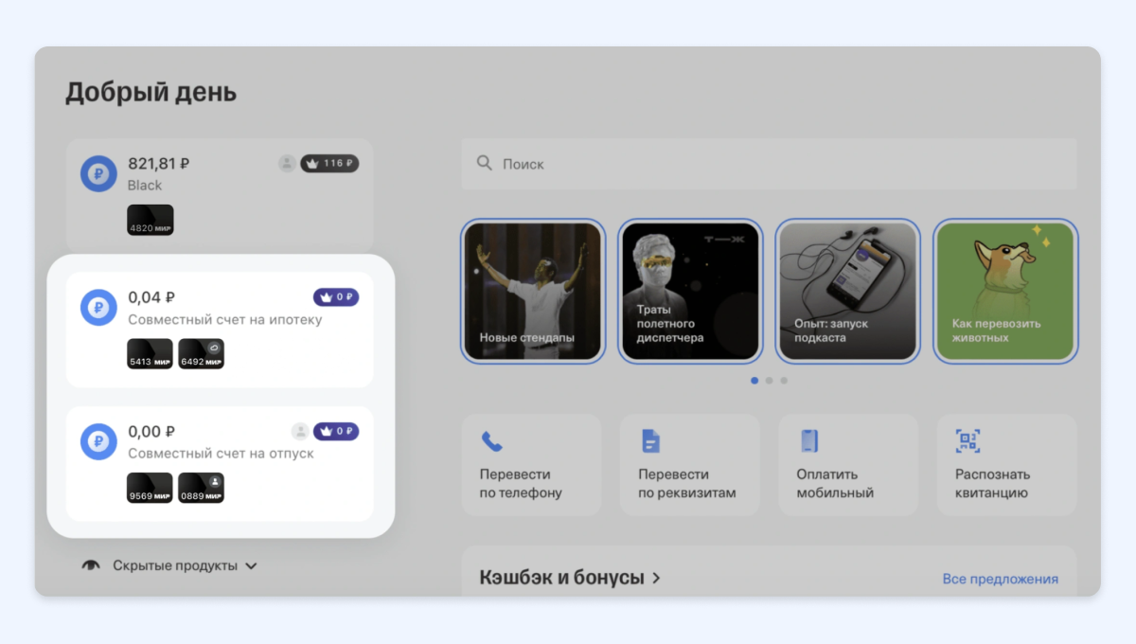Click the card 6492 in the mortgage account
The width and height of the screenshot is (1136, 644).
[201, 354]
